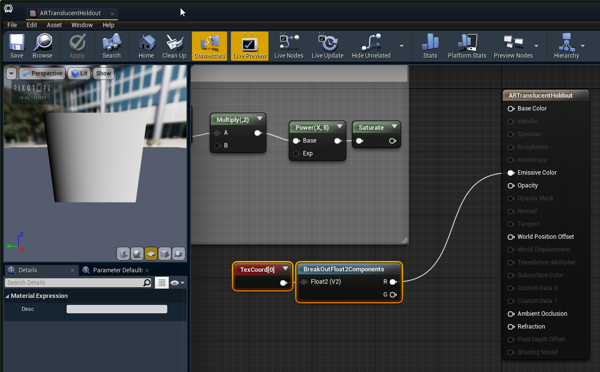
Task: Collapse the Material Expression category
Action: [7, 296]
